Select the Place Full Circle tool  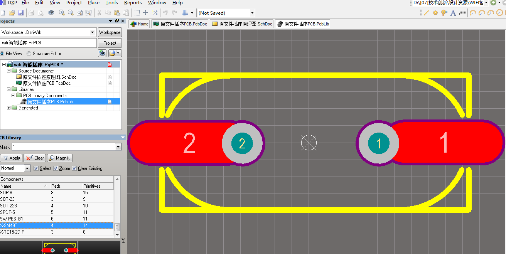coord(499,13)
